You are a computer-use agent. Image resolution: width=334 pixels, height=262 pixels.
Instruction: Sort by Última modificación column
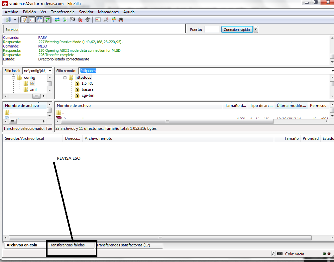point(291,106)
